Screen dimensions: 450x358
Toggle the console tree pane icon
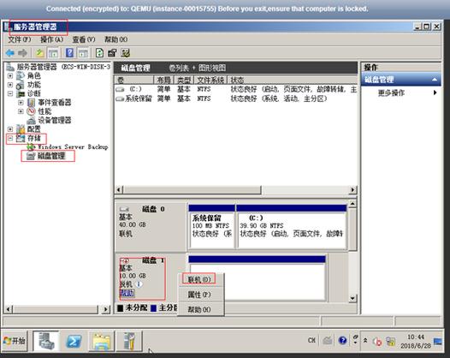(53, 53)
